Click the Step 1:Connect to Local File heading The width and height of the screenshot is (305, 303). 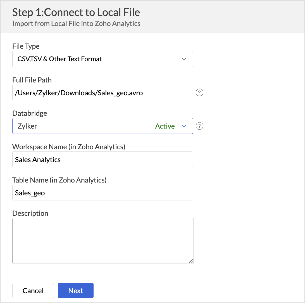click(x=76, y=13)
